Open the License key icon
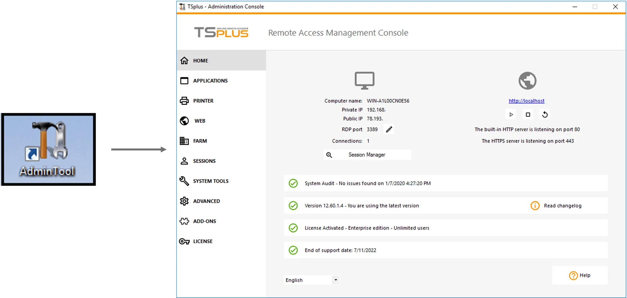 pos(185,241)
